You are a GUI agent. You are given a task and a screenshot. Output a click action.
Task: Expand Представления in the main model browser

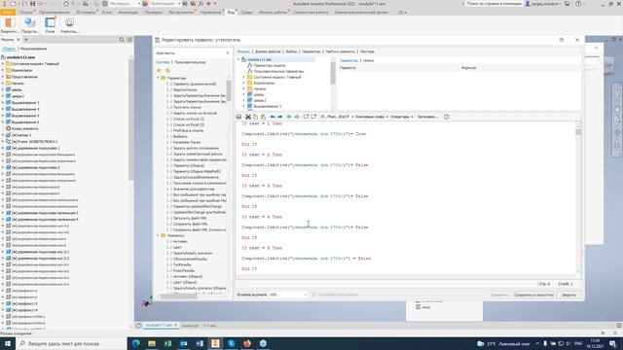pos(3,77)
